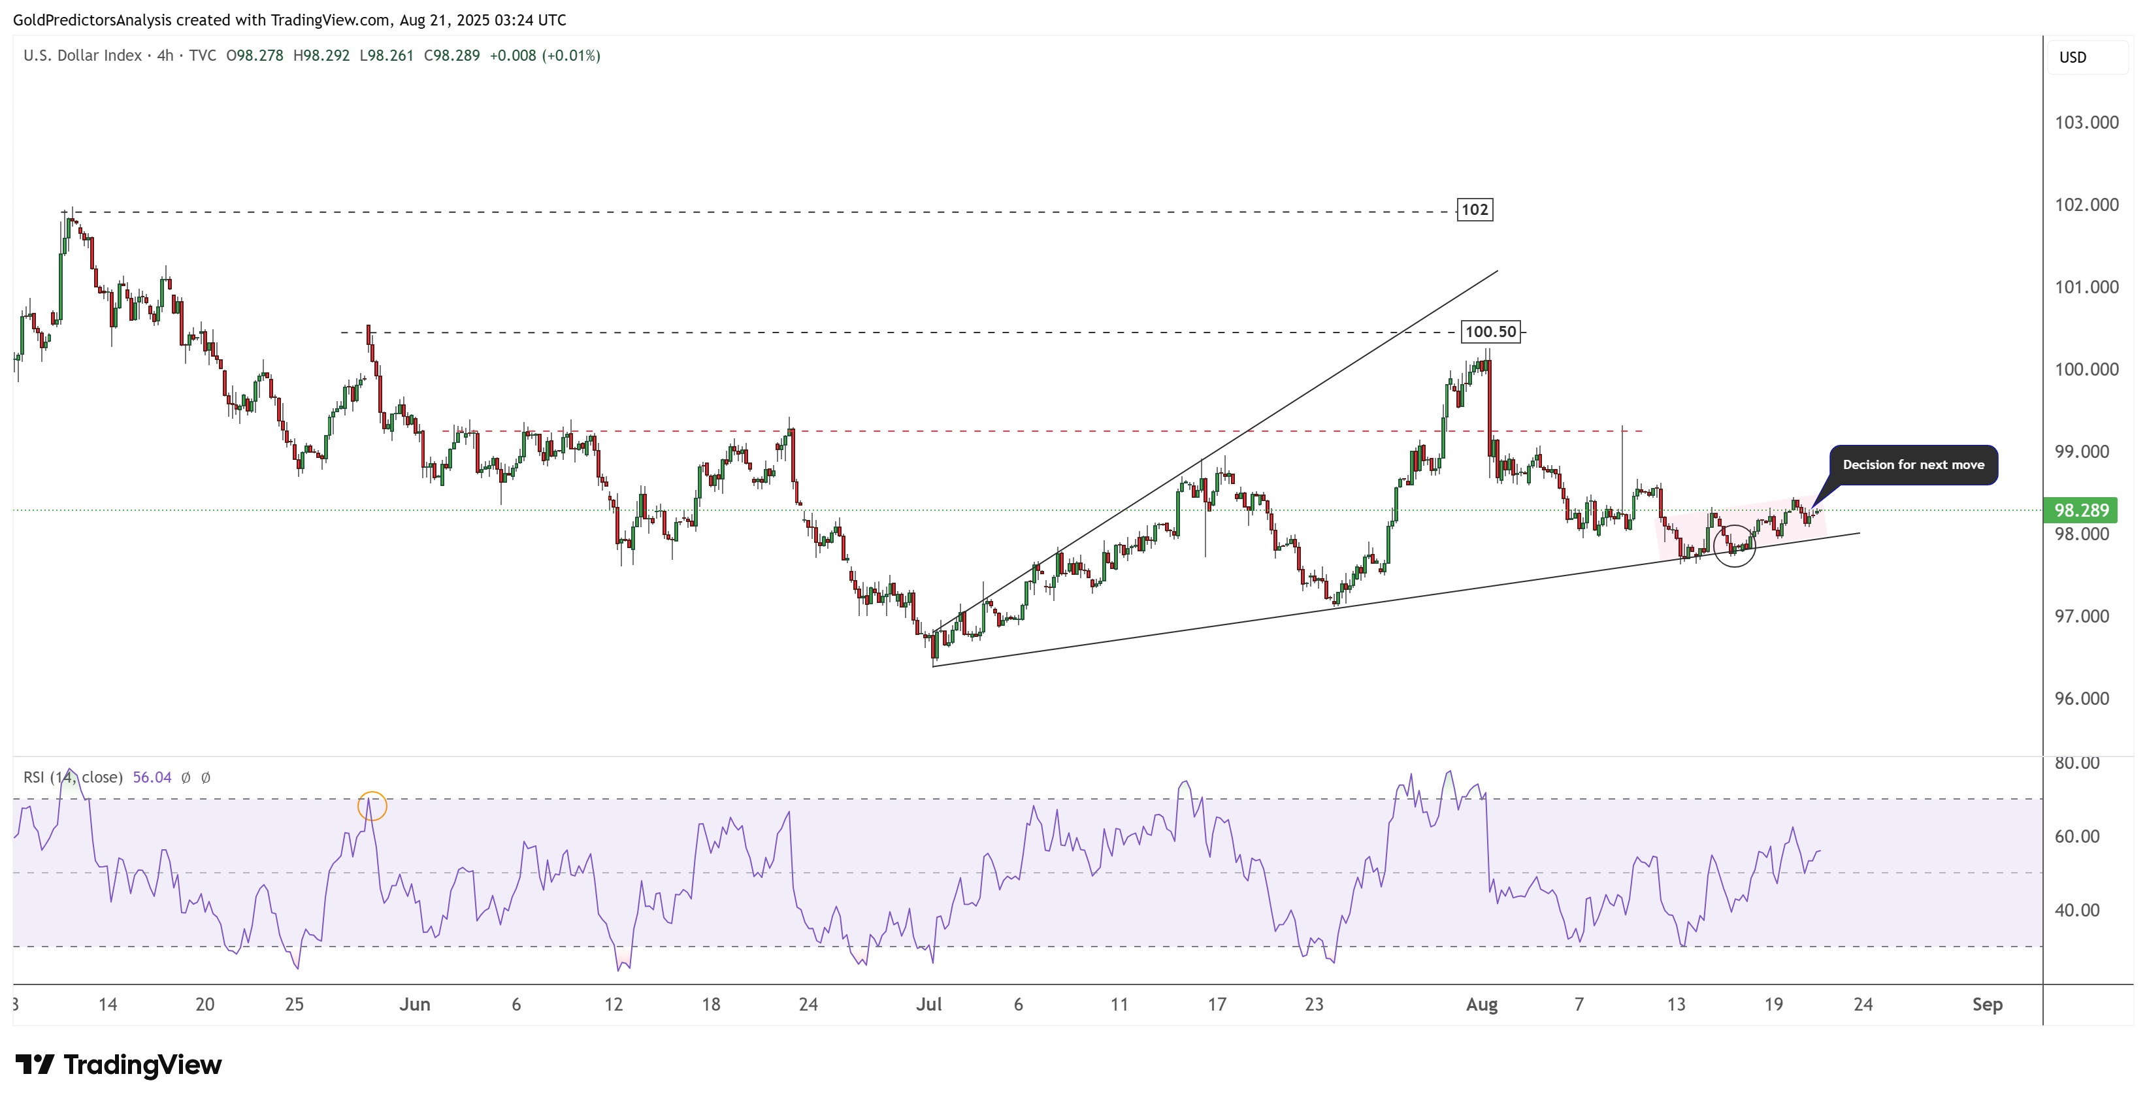
Task: Click the high value H98.292
Action: point(321,56)
